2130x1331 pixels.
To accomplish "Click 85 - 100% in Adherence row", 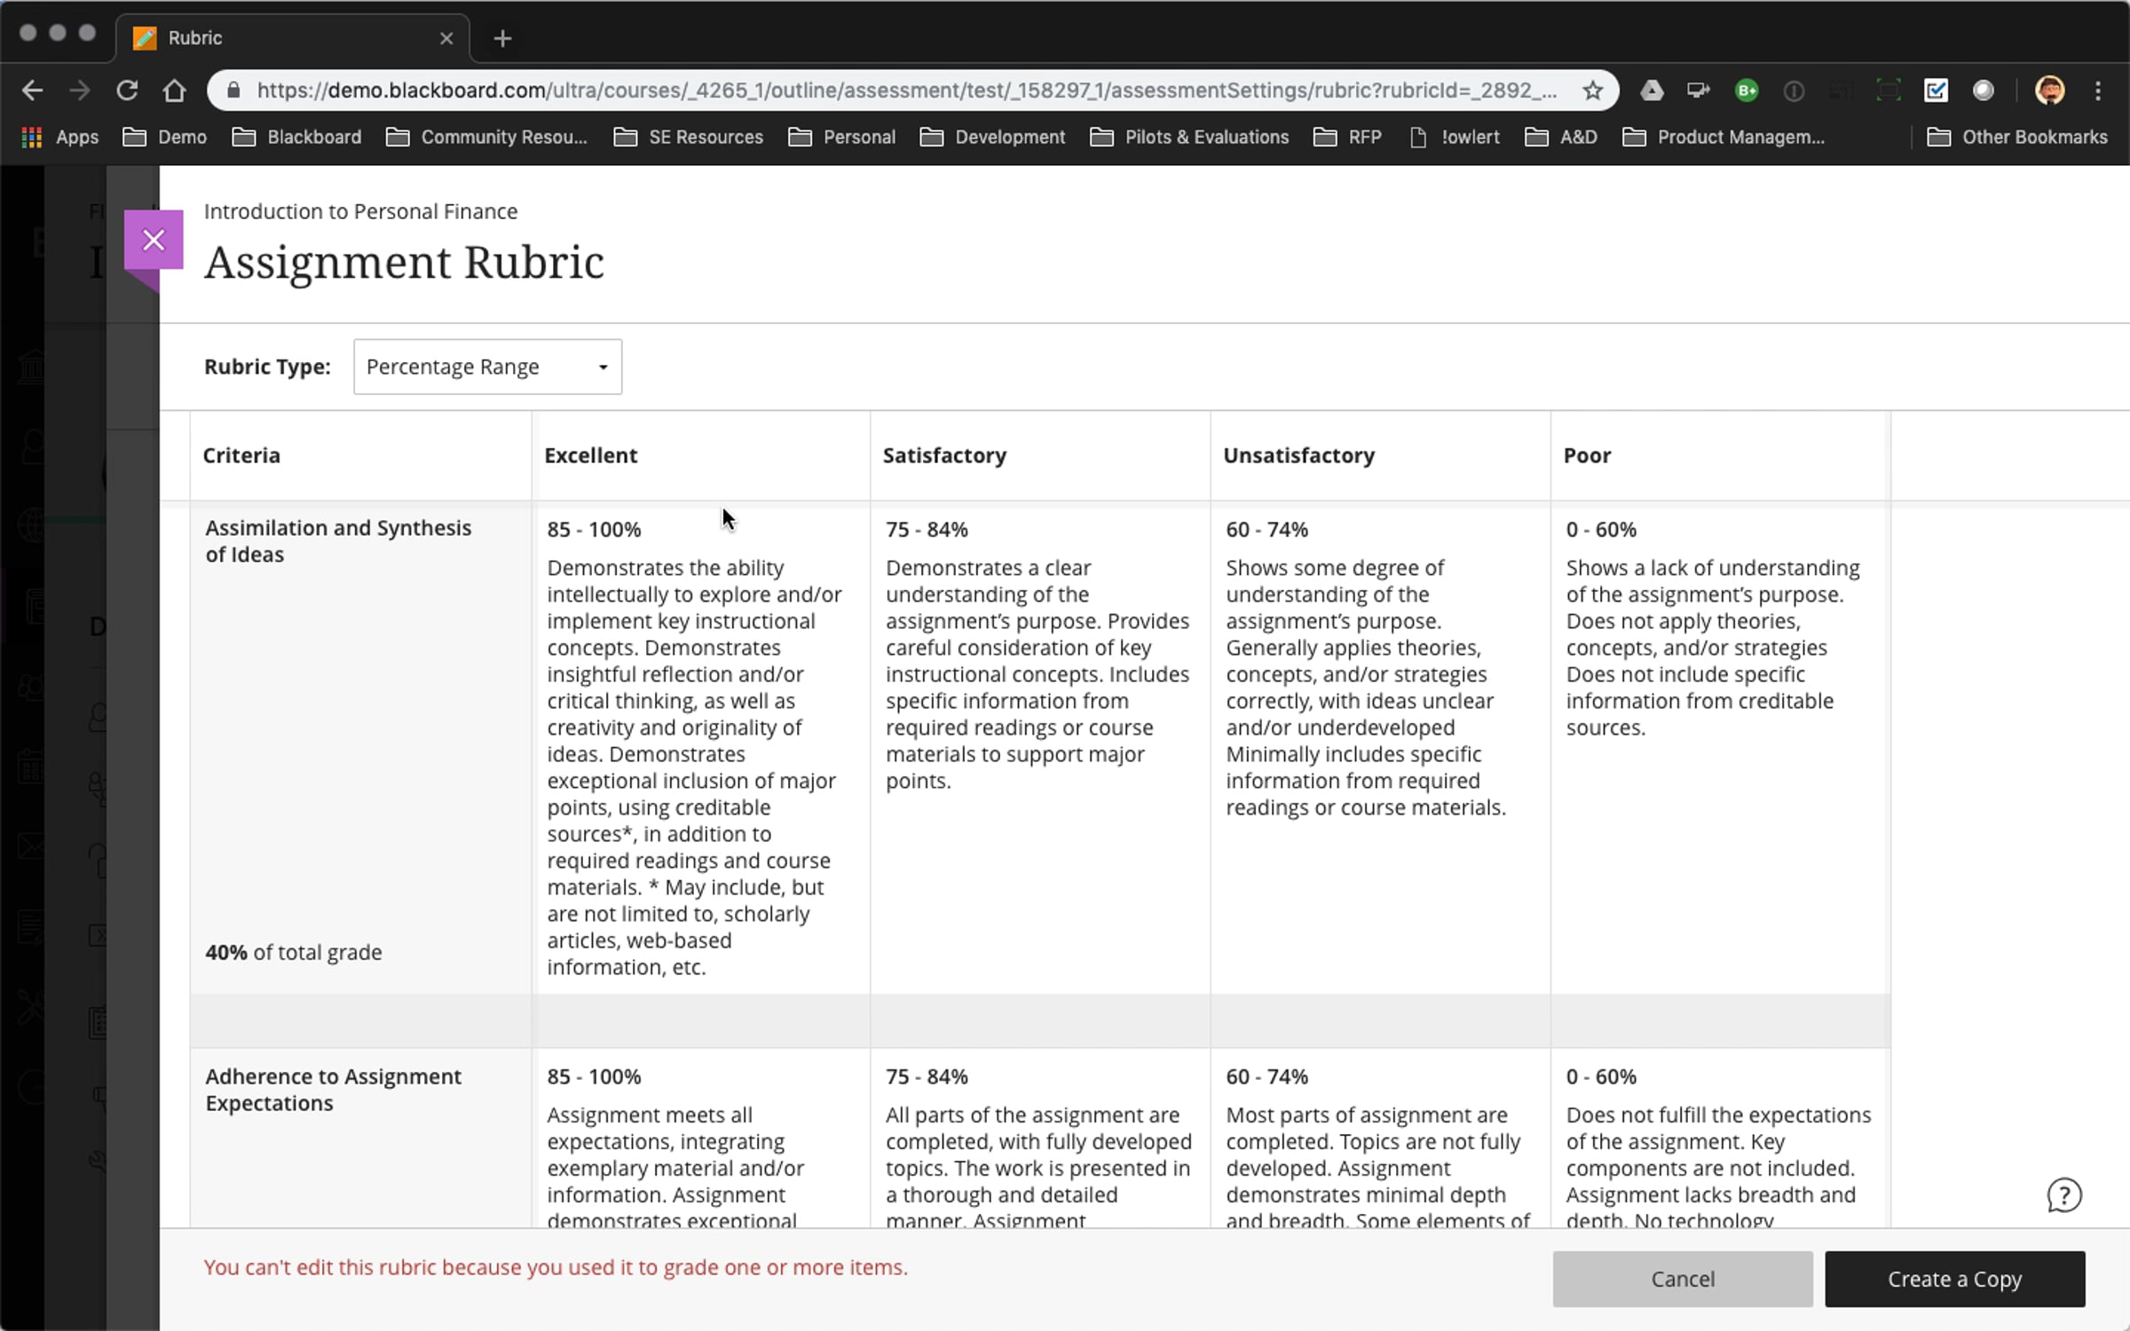I will coord(594,1076).
